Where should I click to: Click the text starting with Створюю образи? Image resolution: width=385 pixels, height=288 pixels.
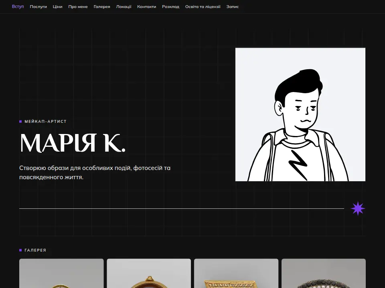point(95,172)
